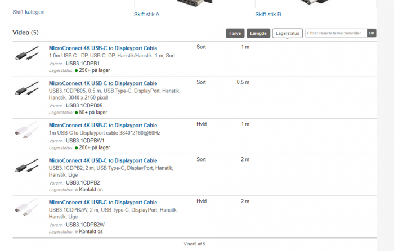
Task: Select item number text USB3.1CDPB2 after Varenr.
Action: coord(83,183)
